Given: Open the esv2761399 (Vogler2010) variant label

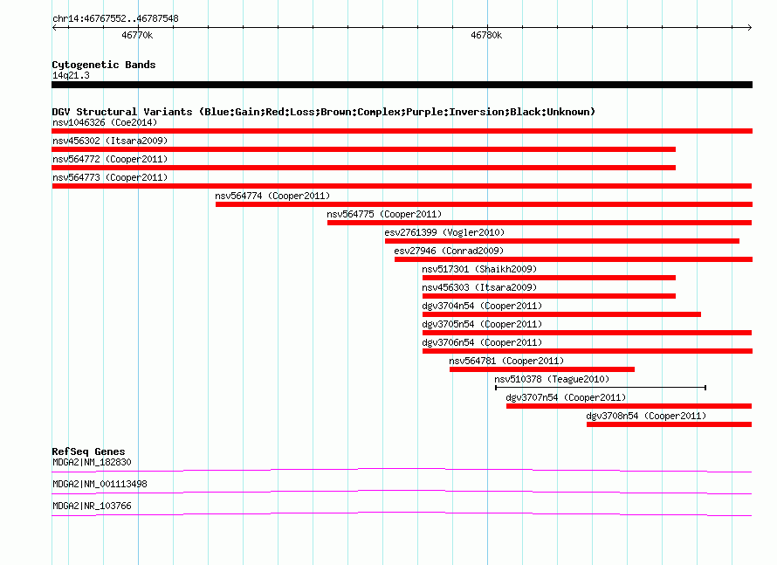Looking at the screenshot, I should point(444,232).
